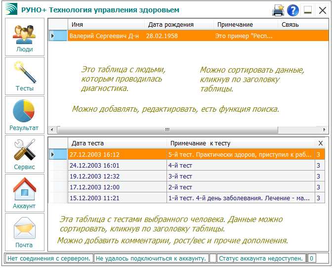Click the printer icon in title bar
Image resolution: width=333 pixels, height=268 pixels.
pyautogui.click(x=278, y=10)
